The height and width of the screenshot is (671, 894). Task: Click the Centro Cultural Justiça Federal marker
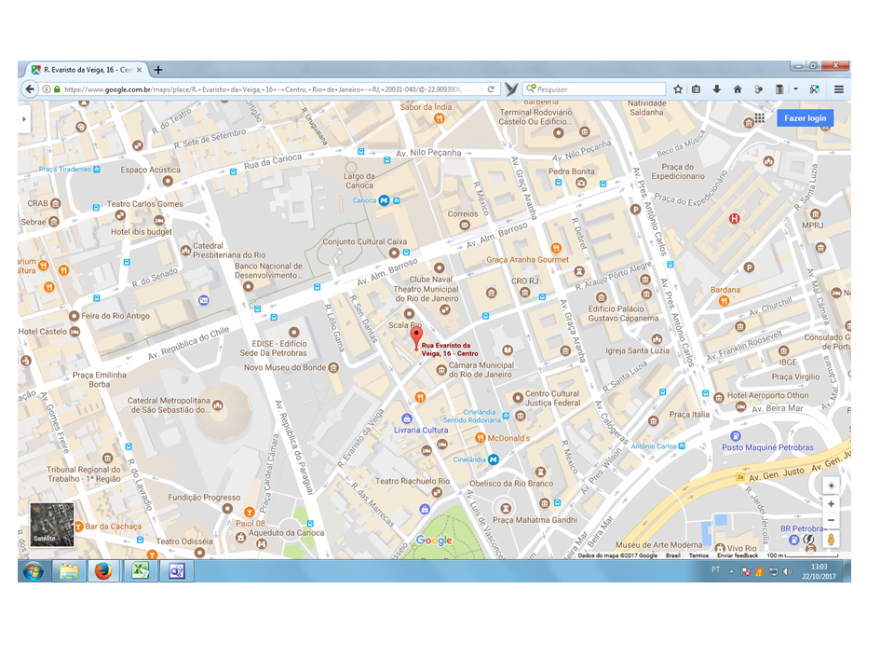point(518,397)
